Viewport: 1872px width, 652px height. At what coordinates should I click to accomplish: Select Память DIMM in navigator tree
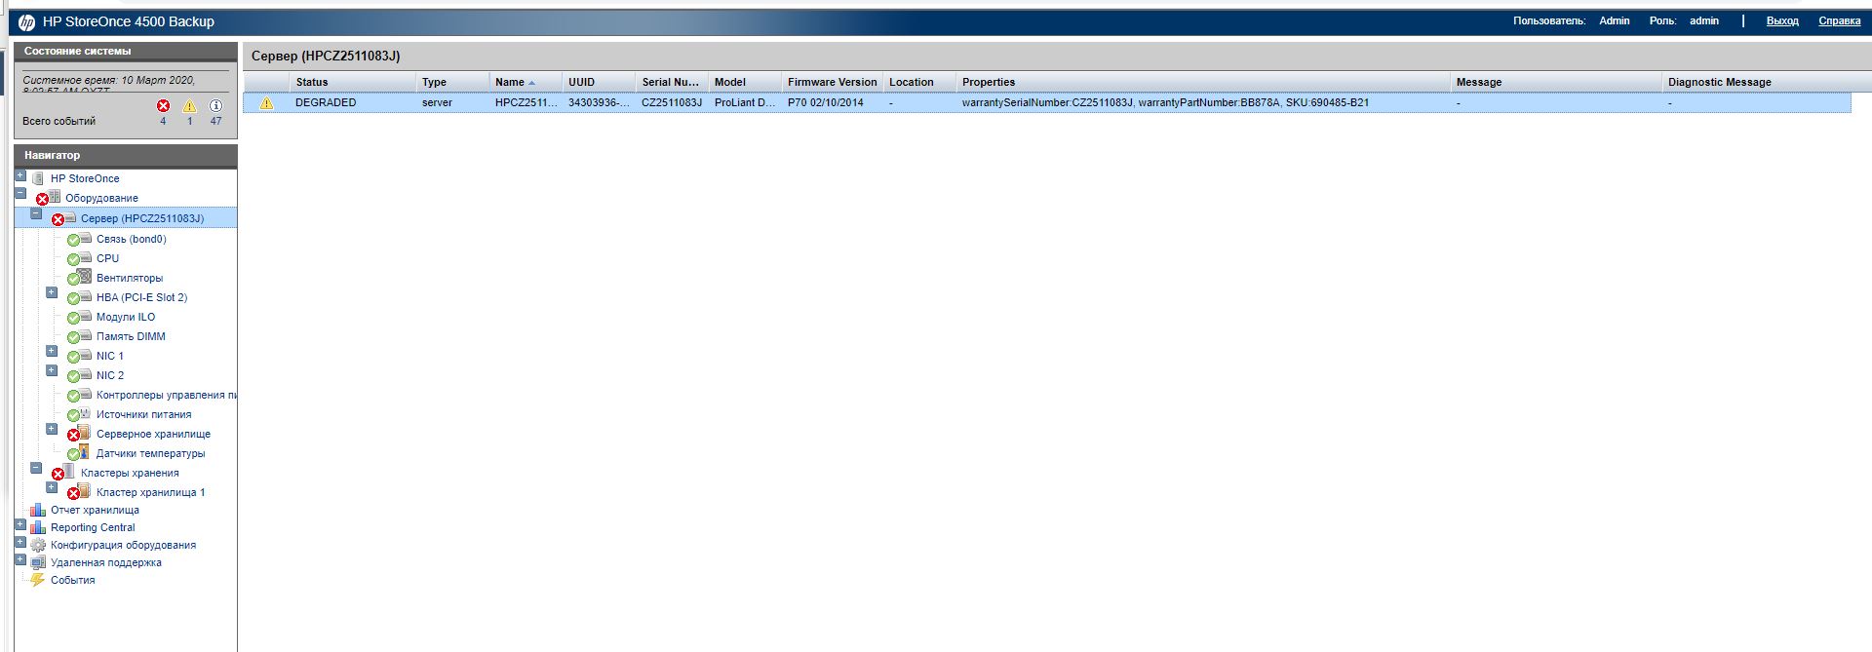(x=131, y=336)
